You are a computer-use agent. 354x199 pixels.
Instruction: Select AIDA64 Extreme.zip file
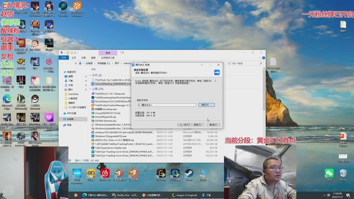coord(105,121)
